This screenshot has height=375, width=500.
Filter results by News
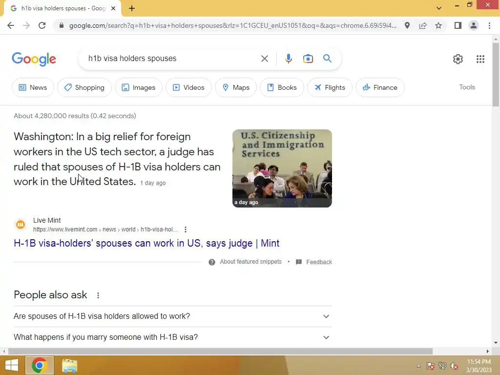pyautogui.click(x=33, y=87)
